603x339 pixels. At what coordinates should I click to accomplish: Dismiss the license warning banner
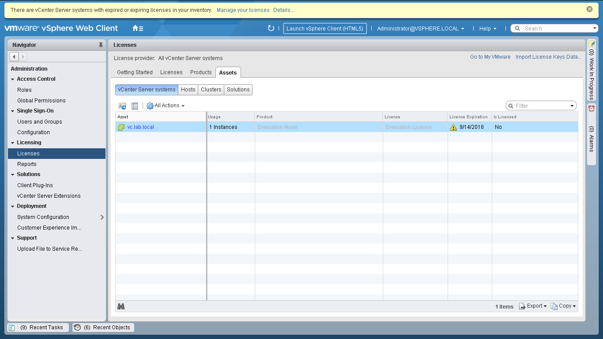pyautogui.click(x=589, y=9)
